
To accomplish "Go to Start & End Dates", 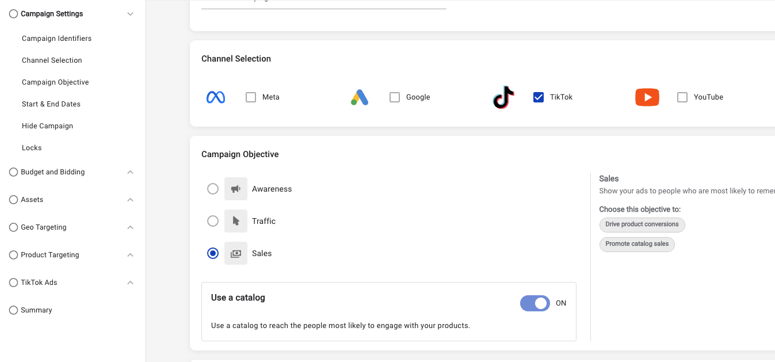I will point(51,104).
